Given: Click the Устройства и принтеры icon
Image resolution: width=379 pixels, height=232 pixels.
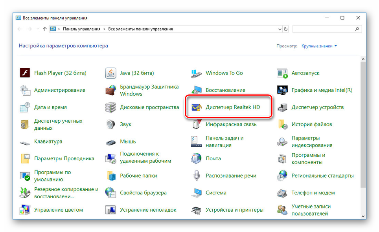Looking at the screenshot, I should point(196,210).
